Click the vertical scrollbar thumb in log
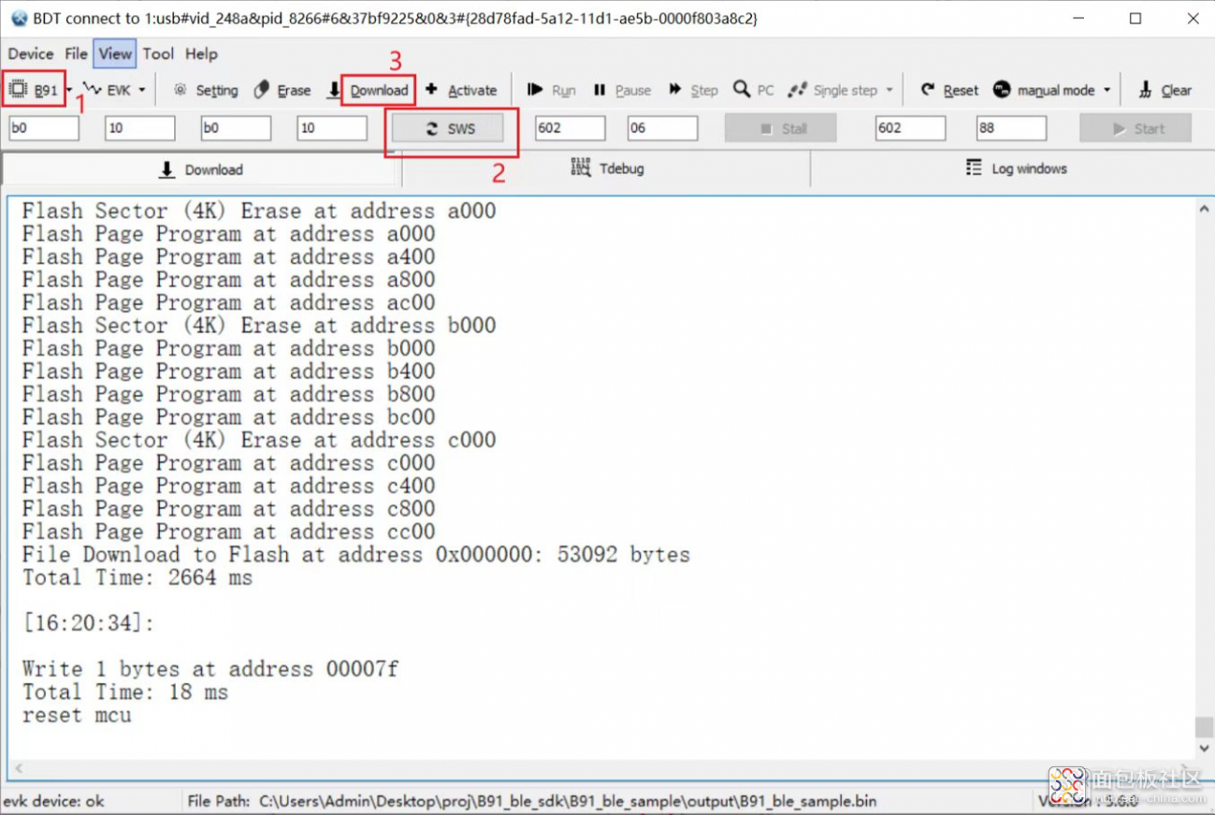The height and width of the screenshot is (815, 1215). tap(1204, 727)
